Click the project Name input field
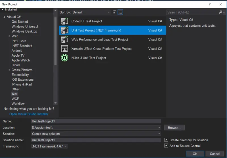This screenshot has width=227, height=158. [96, 121]
